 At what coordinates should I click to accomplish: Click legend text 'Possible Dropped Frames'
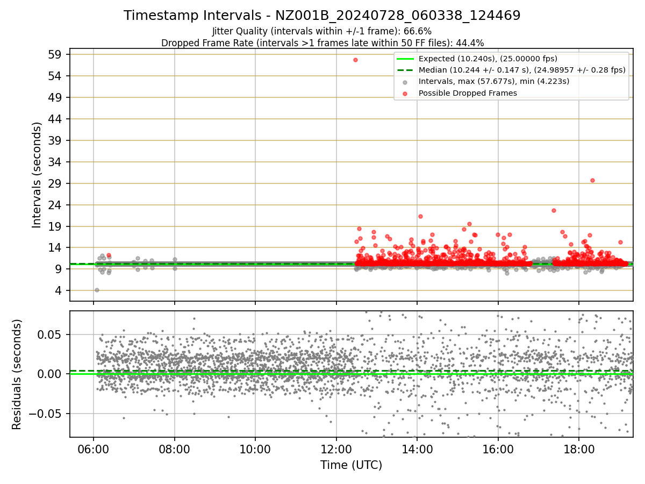pyautogui.click(x=468, y=93)
